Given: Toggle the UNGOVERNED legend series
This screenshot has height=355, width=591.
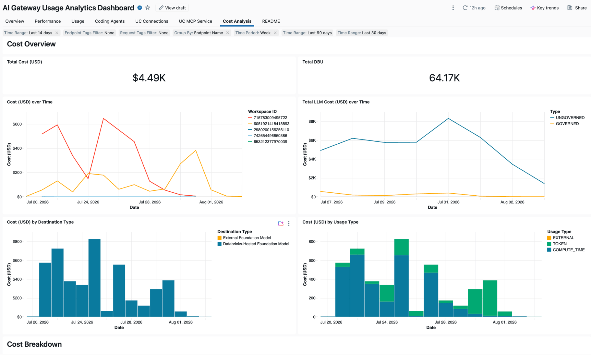Looking at the screenshot, I should 567,118.
